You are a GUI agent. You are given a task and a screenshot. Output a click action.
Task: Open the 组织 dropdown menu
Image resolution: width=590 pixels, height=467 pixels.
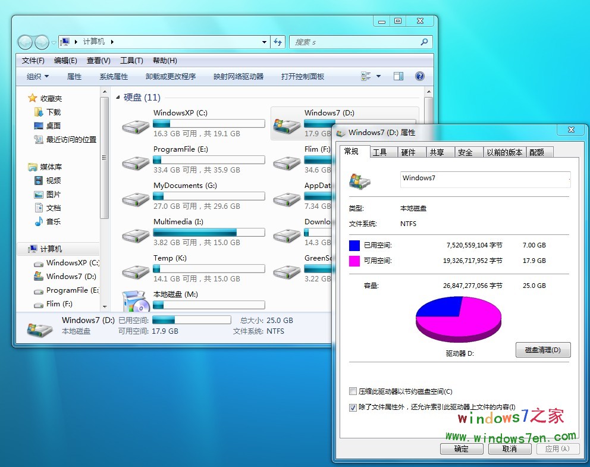pos(37,76)
